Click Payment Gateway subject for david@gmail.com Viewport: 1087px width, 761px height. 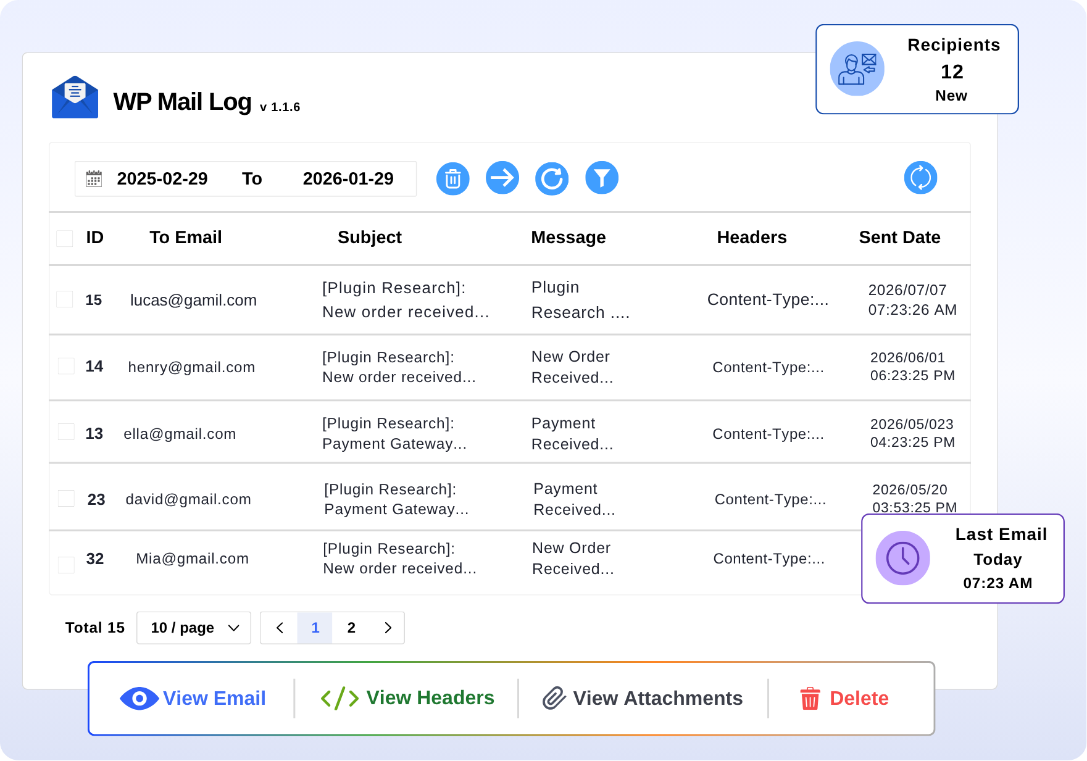click(396, 499)
